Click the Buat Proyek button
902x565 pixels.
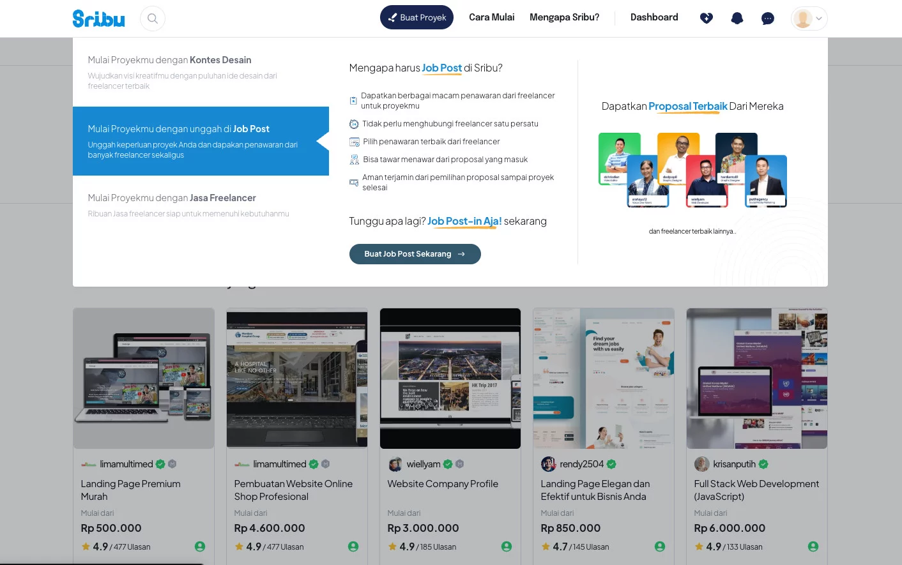(x=417, y=17)
